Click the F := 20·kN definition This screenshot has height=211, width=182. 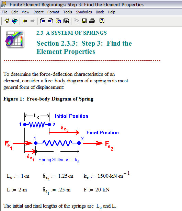tap(96, 190)
